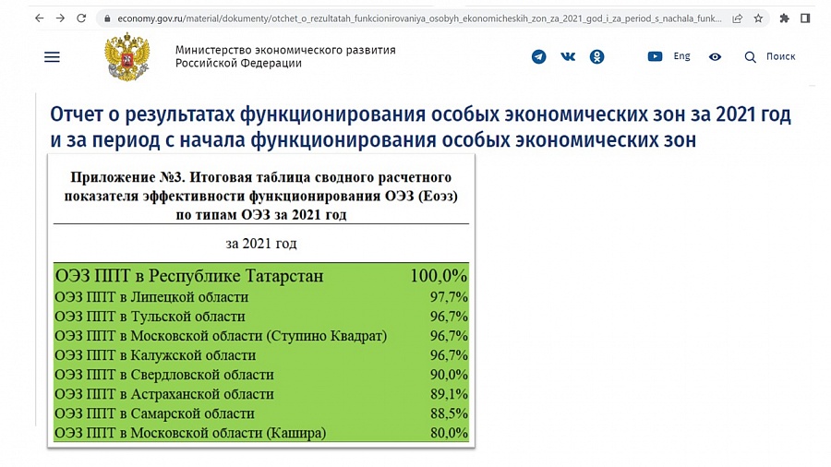This screenshot has height=467, width=831.
Task: Open the Odnoklassniki social icon
Action: click(596, 56)
